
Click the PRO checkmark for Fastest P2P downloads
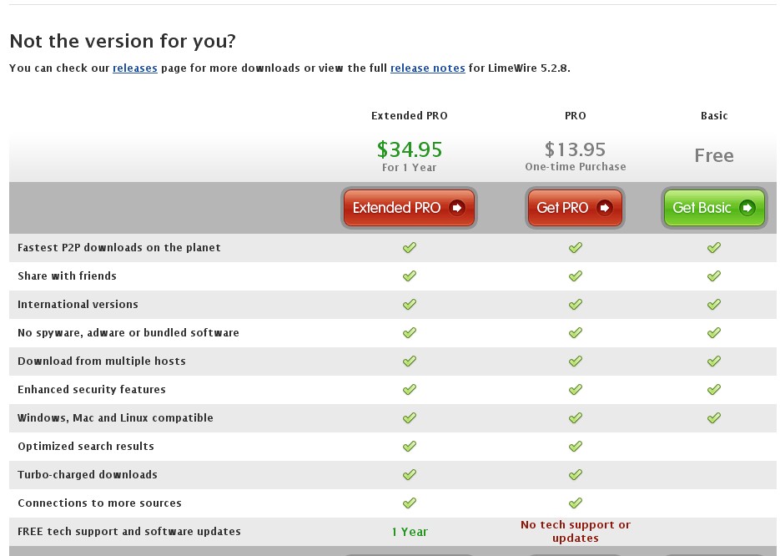coord(576,247)
